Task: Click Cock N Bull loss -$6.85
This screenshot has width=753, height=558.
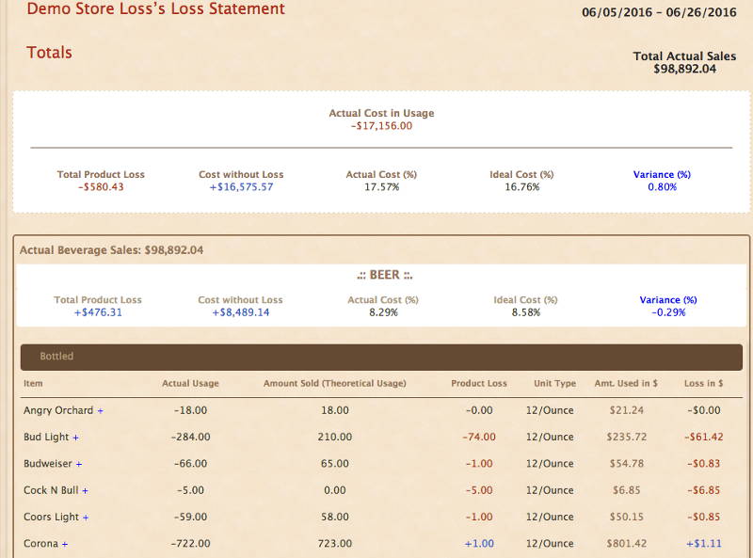Action: coord(703,490)
